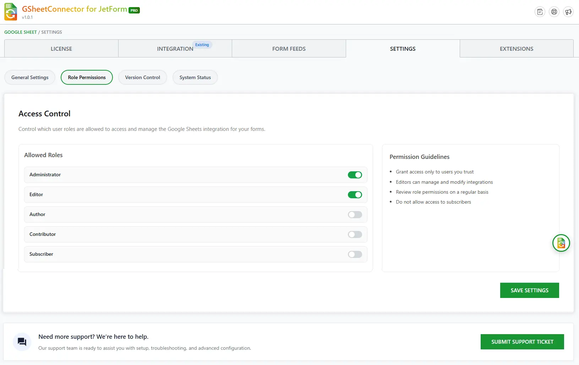This screenshot has width=579, height=365.
Task: Click 'Do not allow access to subscribers'
Action: [433, 202]
